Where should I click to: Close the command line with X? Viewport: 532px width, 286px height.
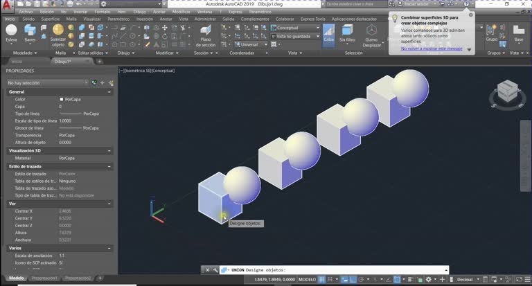pos(207,270)
